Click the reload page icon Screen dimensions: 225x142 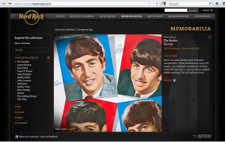tap(157, 4)
